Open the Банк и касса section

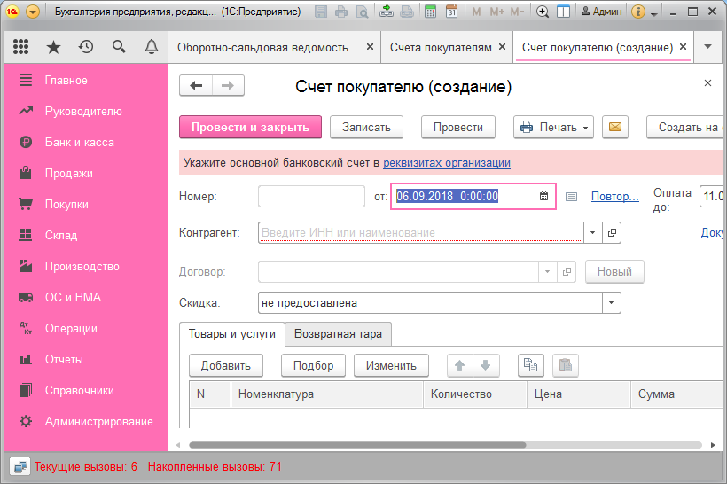point(86,143)
